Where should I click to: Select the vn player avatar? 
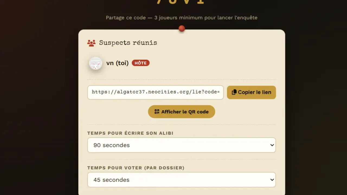click(x=95, y=63)
